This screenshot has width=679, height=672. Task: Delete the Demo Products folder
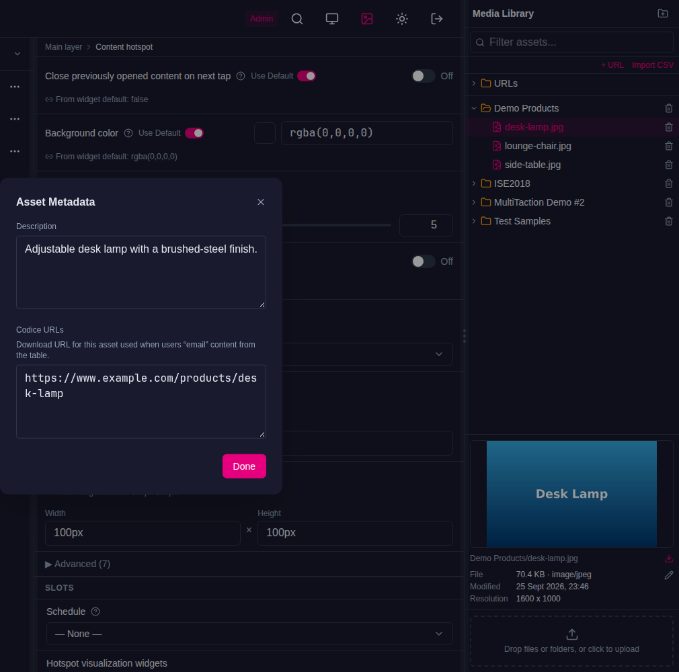click(x=669, y=108)
